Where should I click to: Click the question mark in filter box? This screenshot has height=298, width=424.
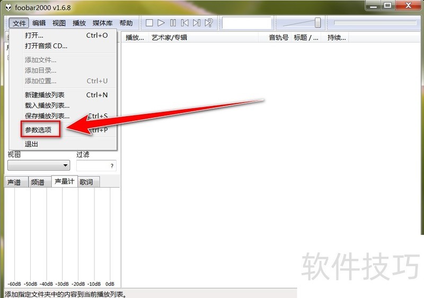(112, 166)
